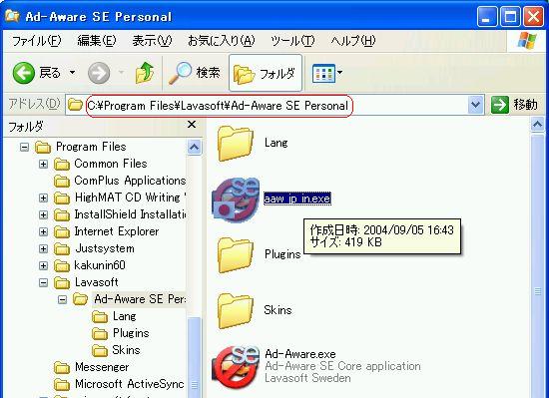Collapse the Program Files tree node
This screenshot has height=398, width=549.
[24, 147]
